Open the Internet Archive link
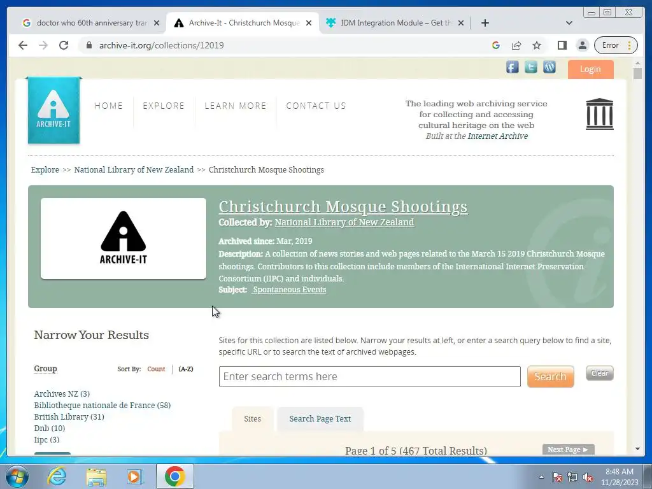Viewport: 652px width, 489px height. click(498, 136)
